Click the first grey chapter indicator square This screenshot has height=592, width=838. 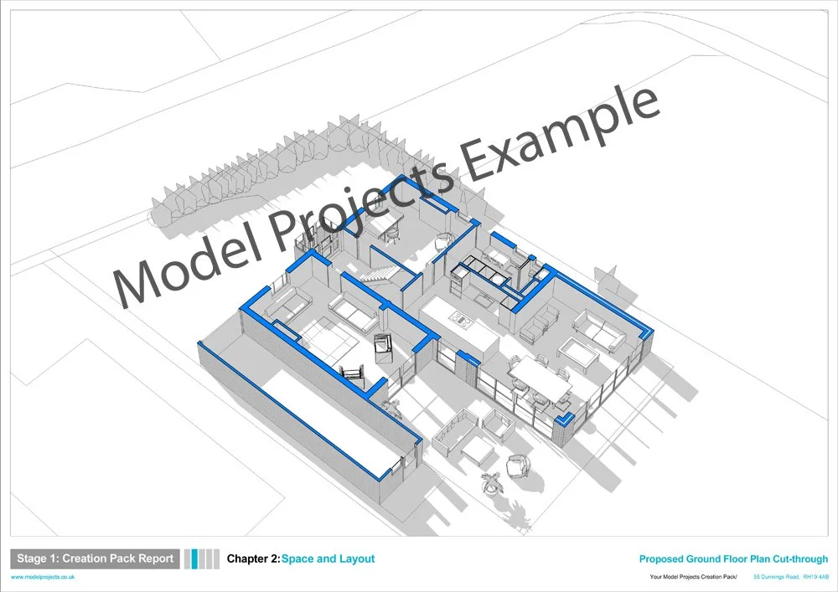coord(186,558)
